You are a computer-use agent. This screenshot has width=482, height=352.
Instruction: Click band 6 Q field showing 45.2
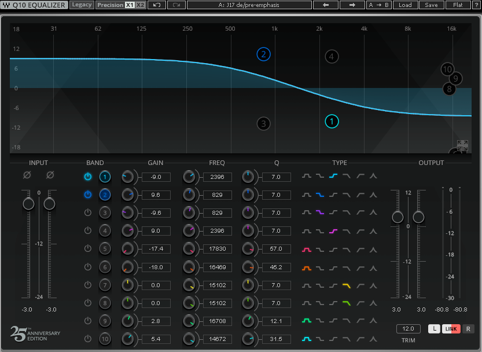[276, 267]
